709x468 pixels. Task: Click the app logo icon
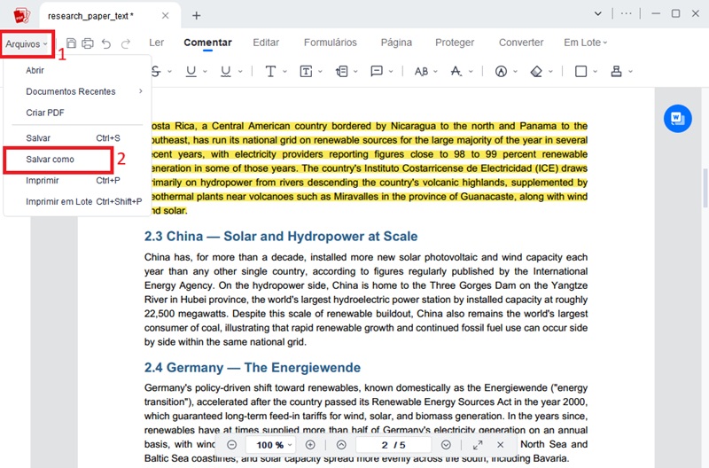(21, 16)
